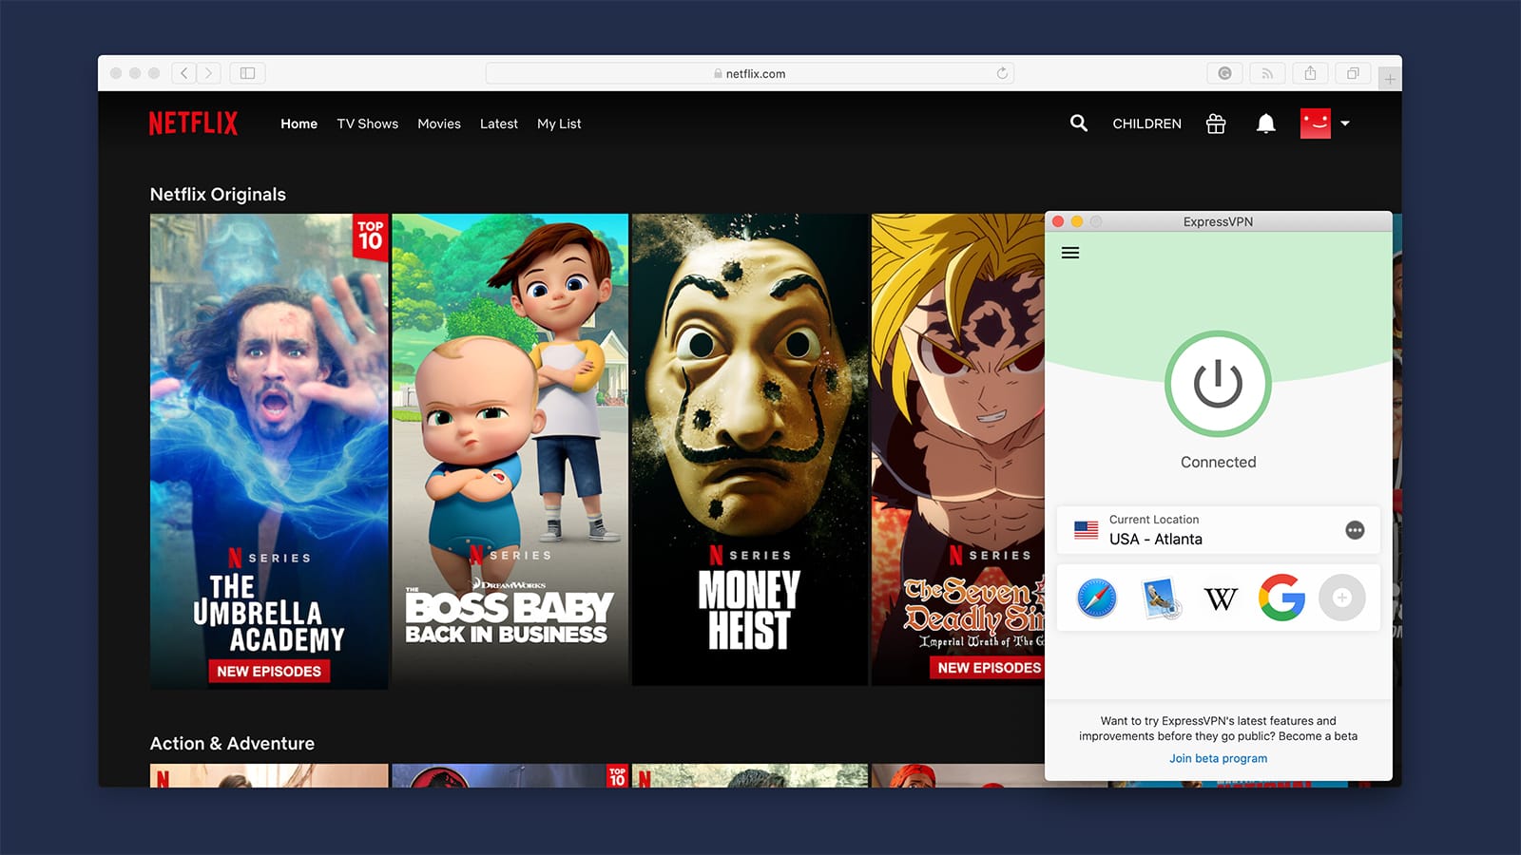Expand the profile dropdown arrow
The width and height of the screenshot is (1521, 855).
[1345, 123]
